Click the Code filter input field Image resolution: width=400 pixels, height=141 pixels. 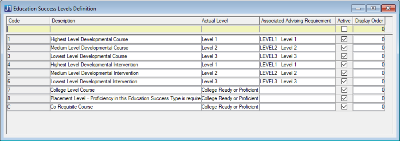pyautogui.click(x=28, y=29)
